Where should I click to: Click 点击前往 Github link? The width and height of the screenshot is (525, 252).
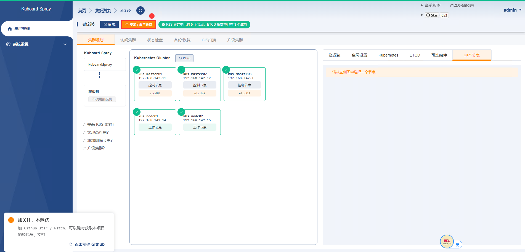[87, 244]
